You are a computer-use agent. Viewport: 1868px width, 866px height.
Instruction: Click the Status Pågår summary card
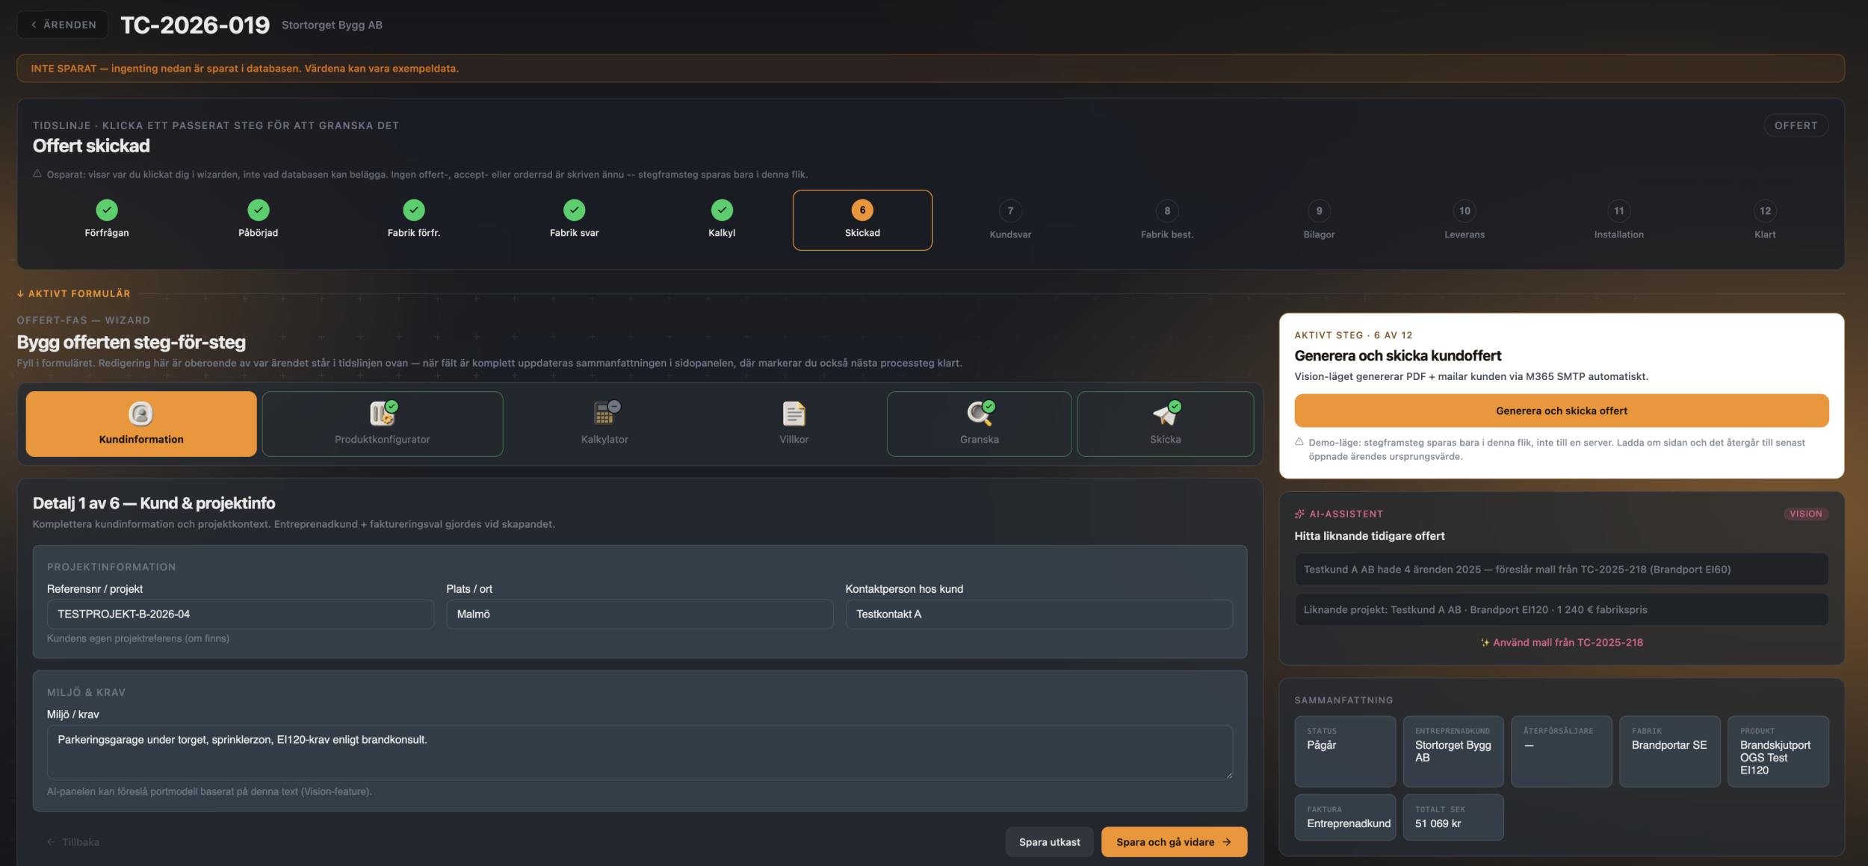[1345, 751]
